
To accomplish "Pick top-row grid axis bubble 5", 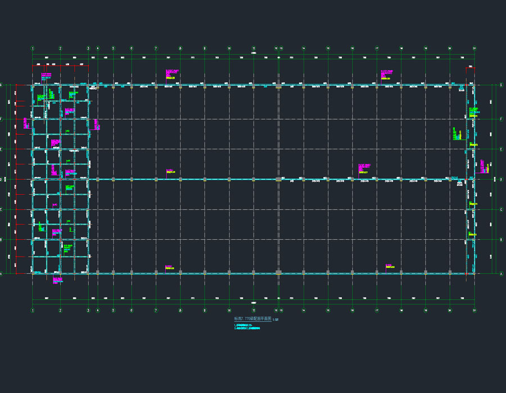I will (113, 48).
